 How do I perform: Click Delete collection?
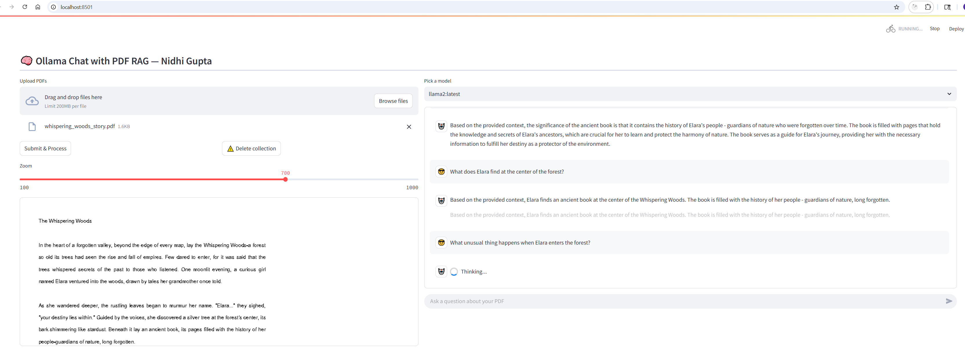coord(251,148)
